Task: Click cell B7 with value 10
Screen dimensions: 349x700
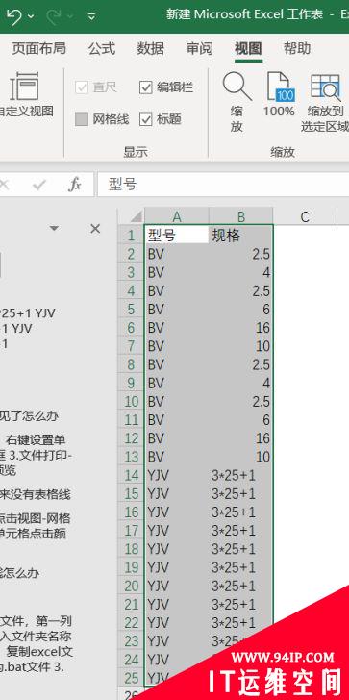Action: coord(241,346)
